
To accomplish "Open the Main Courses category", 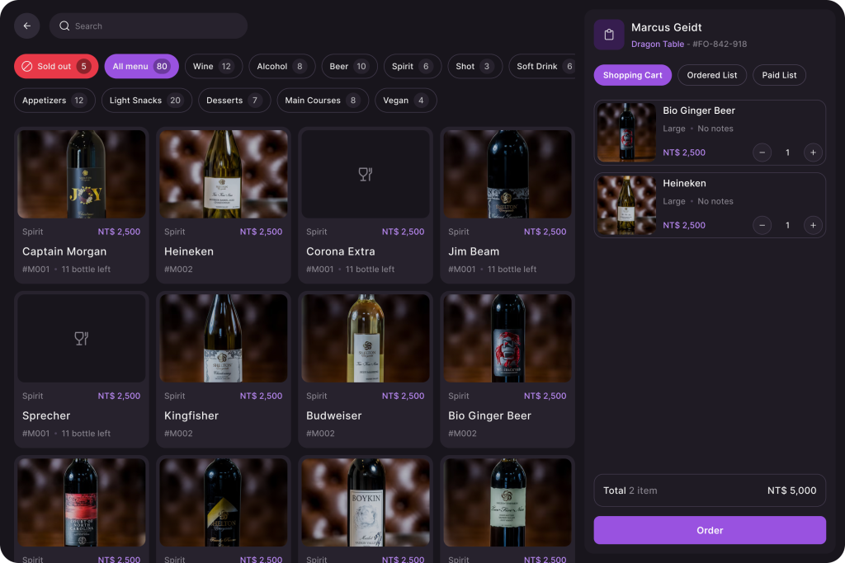I will [x=323, y=100].
